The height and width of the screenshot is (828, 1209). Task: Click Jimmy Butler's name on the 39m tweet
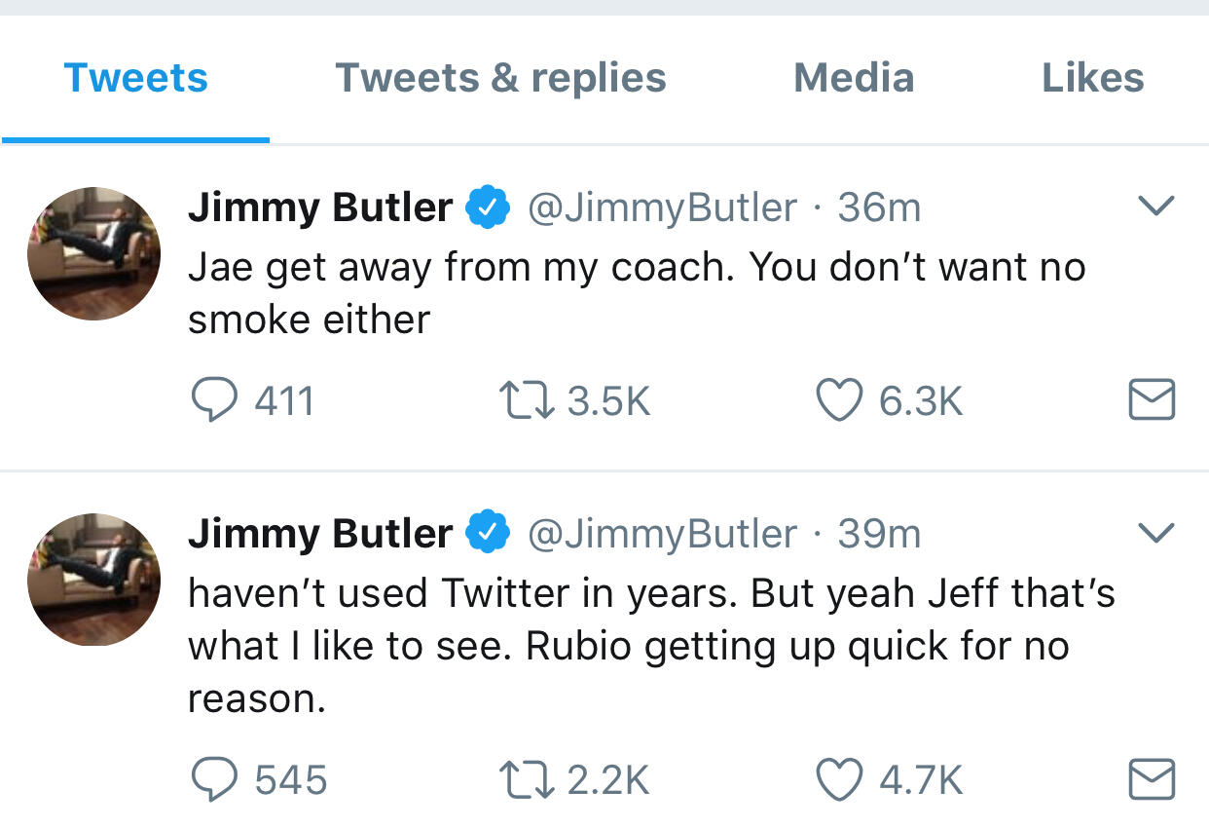319,534
